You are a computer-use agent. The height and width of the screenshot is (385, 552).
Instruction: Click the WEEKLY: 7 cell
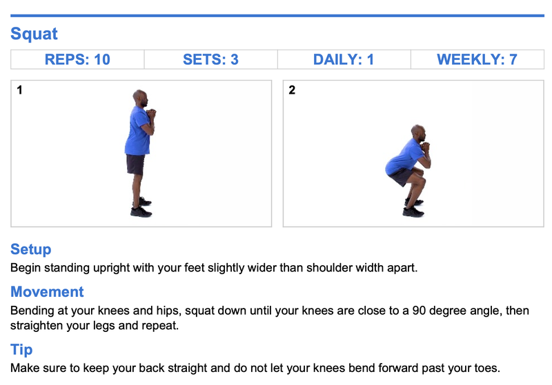click(477, 60)
